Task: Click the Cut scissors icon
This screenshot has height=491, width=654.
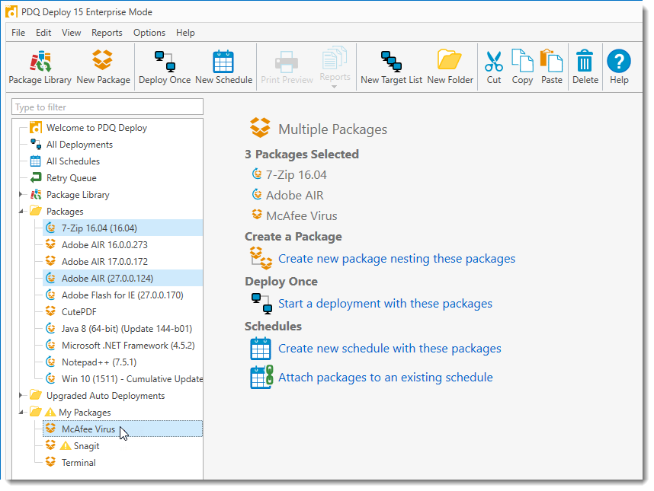Action: [x=494, y=67]
